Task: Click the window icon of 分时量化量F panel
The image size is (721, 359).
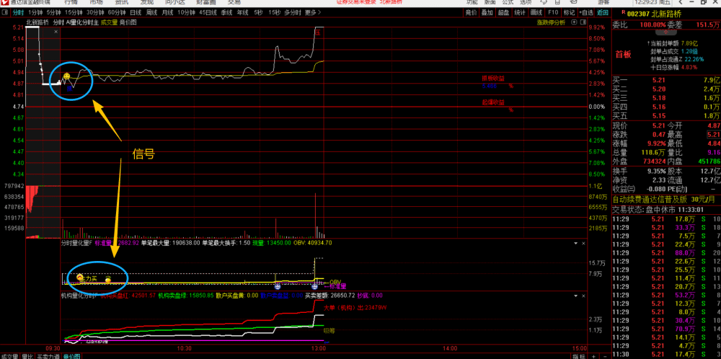Action: [x=584, y=242]
